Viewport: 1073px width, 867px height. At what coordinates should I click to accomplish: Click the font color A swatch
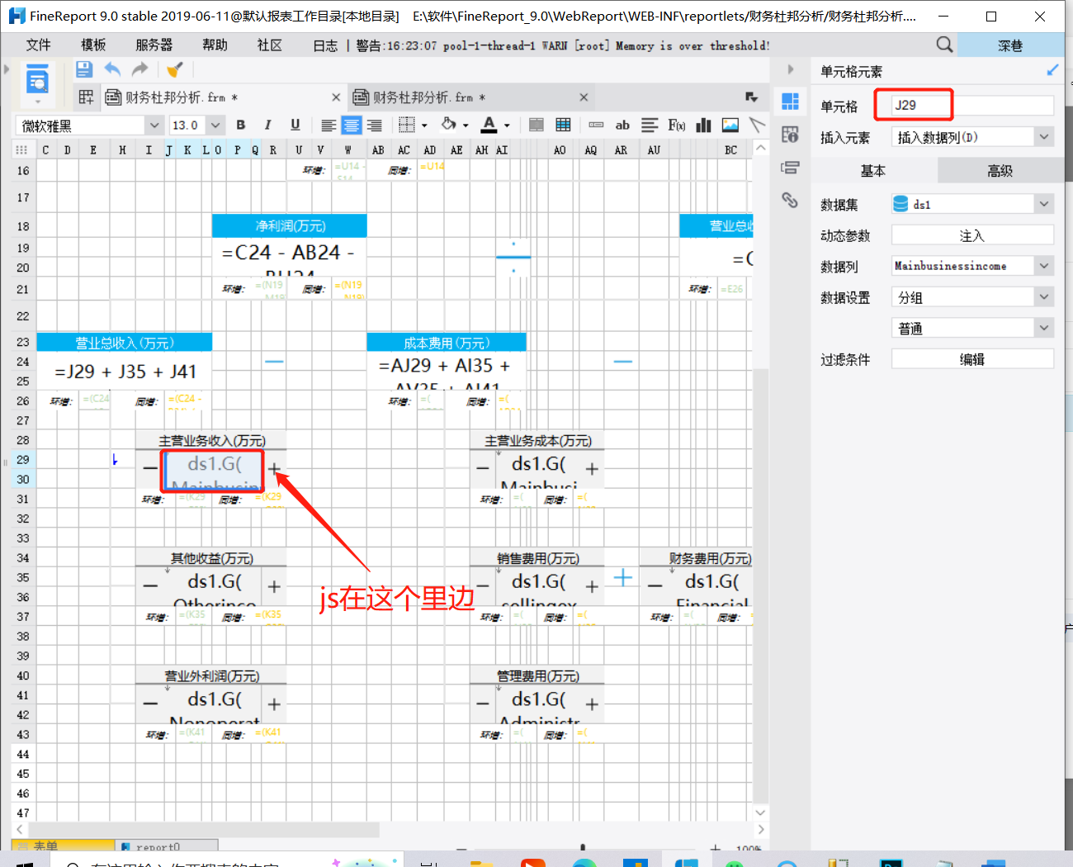pyautogui.click(x=489, y=125)
